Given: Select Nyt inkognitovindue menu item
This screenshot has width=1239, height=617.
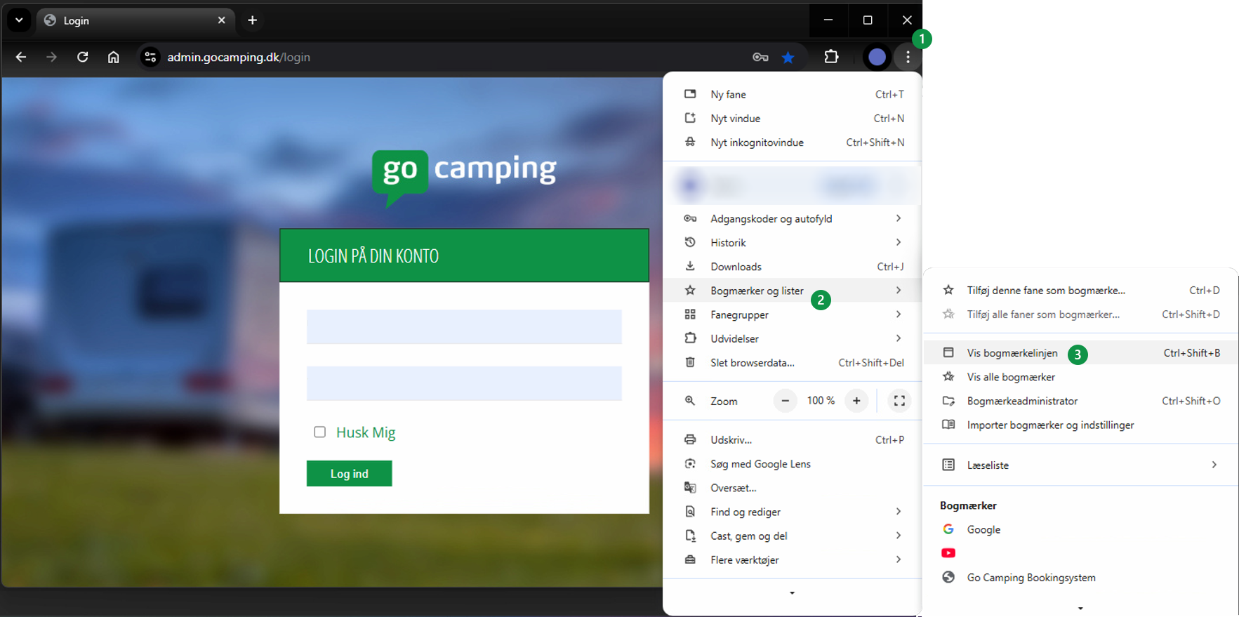Looking at the screenshot, I should pyautogui.click(x=757, y=142).
